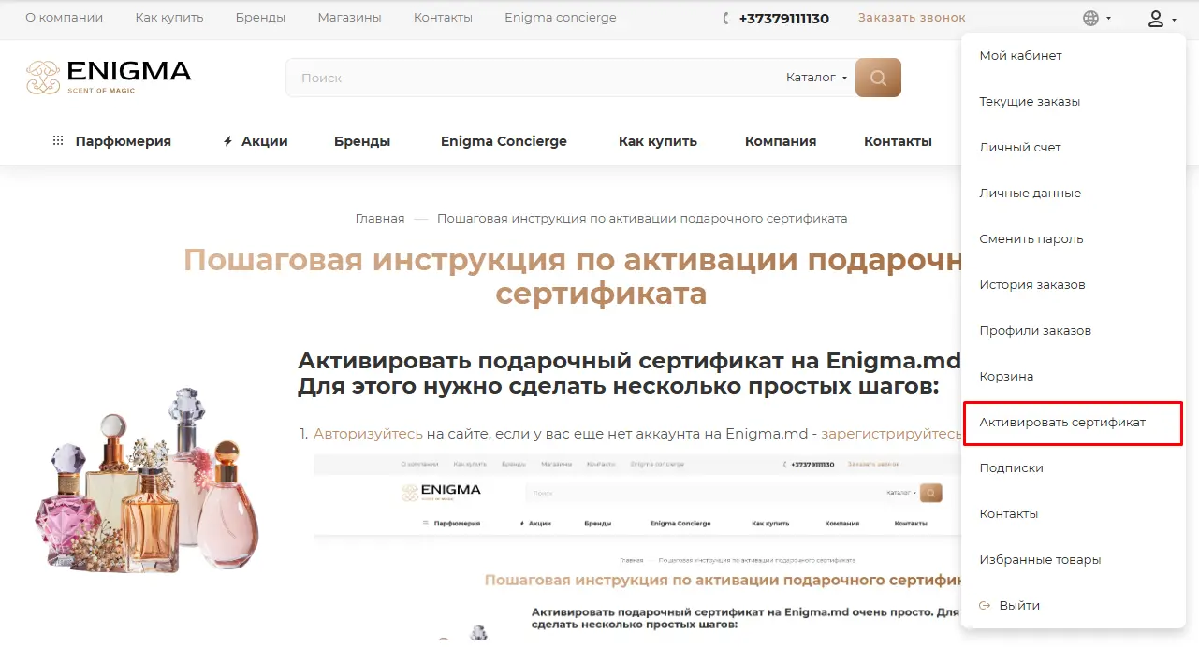
Task: Click the phone number +37379111130
Action: pyautogui.click(x=783, y=18)
